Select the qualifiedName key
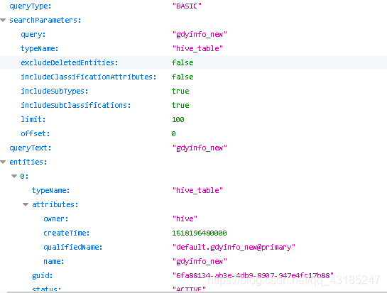 [x=73, y=247]
